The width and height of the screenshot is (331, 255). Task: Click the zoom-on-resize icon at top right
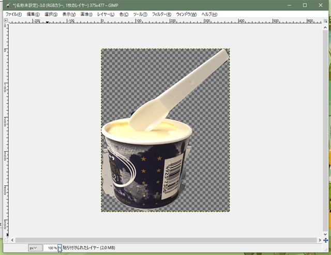[325, 21]
